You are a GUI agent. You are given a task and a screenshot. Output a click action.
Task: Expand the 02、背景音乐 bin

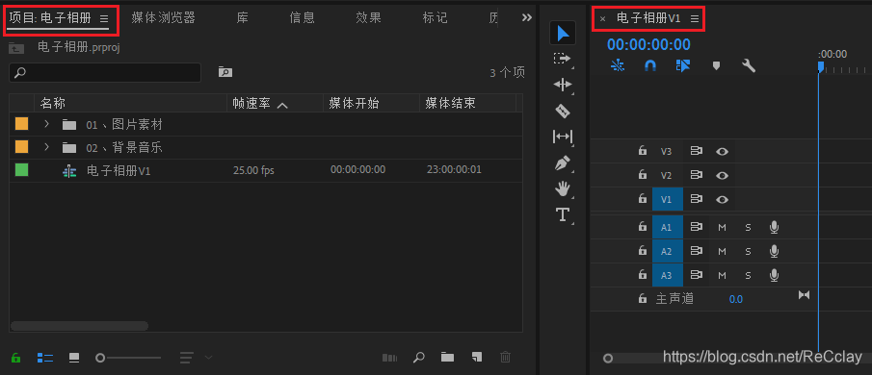[46, 147]
